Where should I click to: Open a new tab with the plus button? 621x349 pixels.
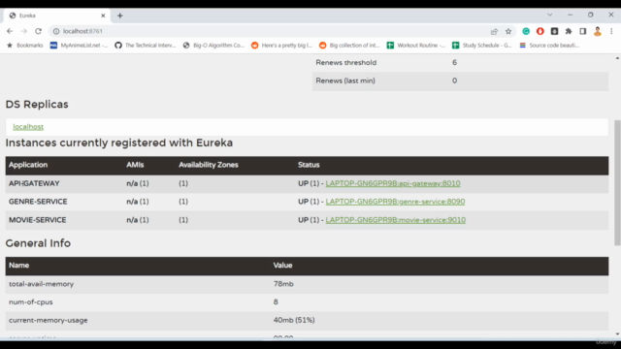pos(120,16)
